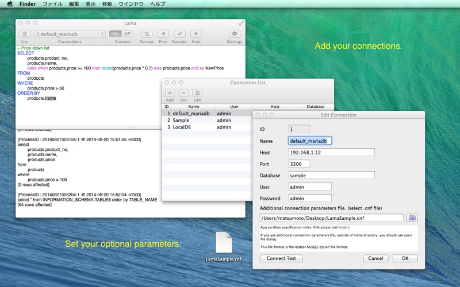Viewport: 460px width, 287px height.
Task: Open Finder menu in menu bar
Action: coord(28,4)
